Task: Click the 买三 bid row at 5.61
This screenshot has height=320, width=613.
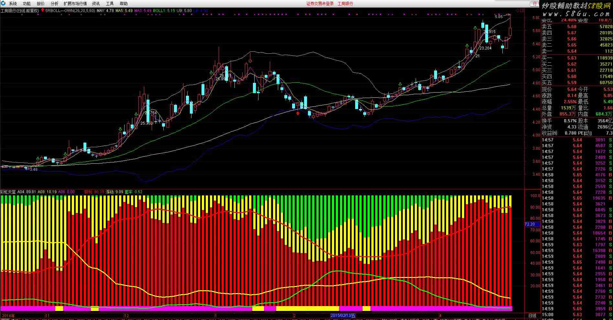Action: pos(577,70)
